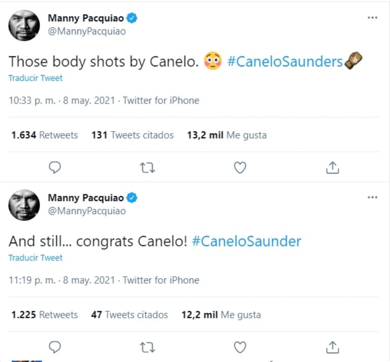Image resolution: width=390 pixels, height=362 pixels.
Task: Click the #CaneloSaunder hashtag
Action: (x=246, y=241)
